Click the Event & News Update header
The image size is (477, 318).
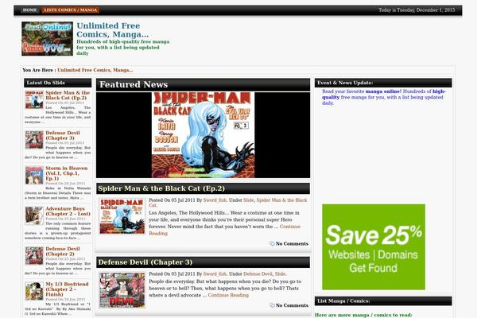pos(383,83)
